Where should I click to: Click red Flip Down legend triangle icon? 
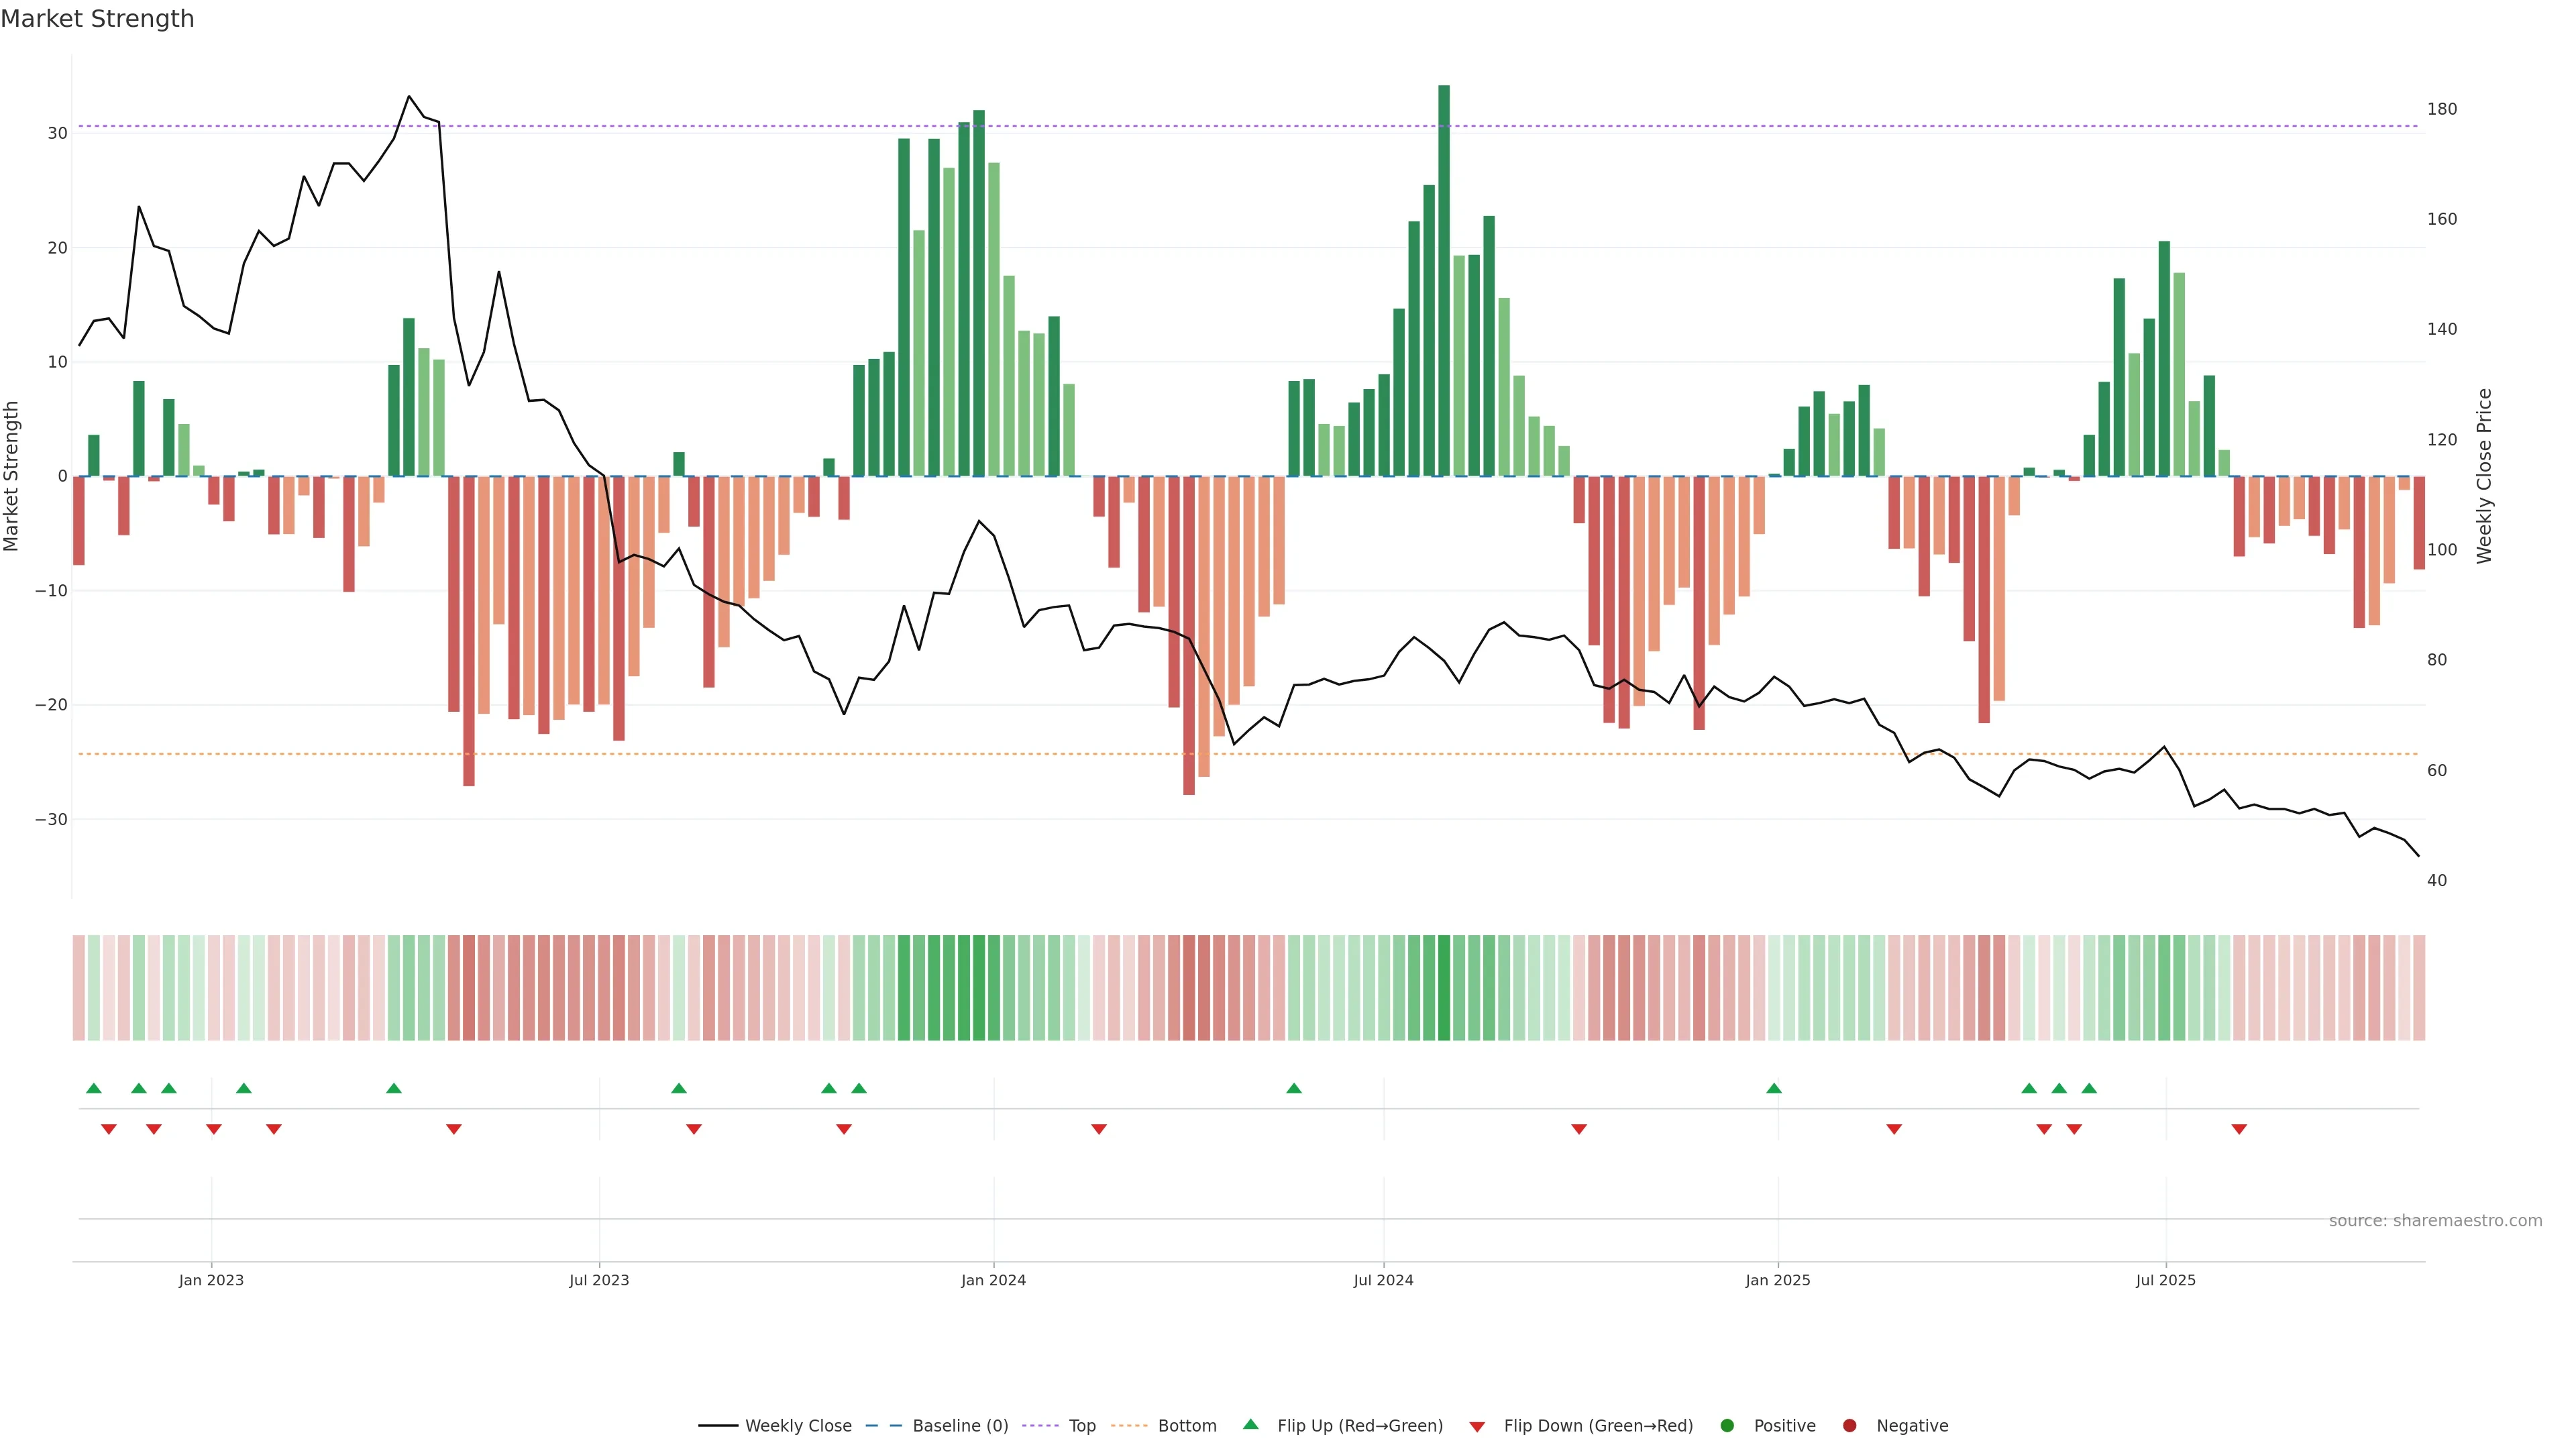(x=1477, y=1426)
